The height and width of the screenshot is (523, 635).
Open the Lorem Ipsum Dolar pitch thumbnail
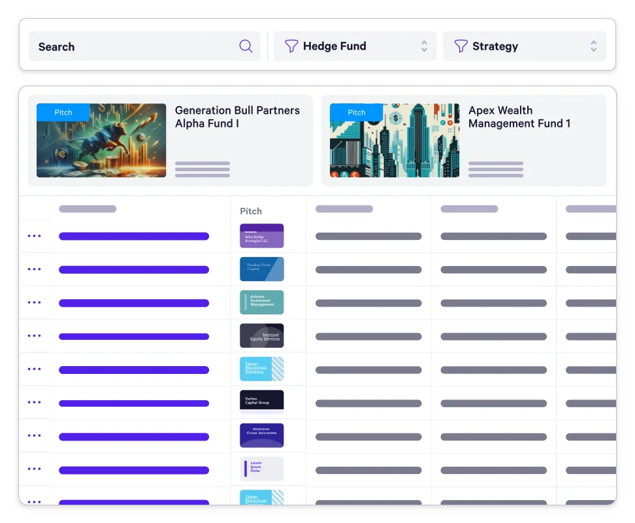click(x=261, y=469)
